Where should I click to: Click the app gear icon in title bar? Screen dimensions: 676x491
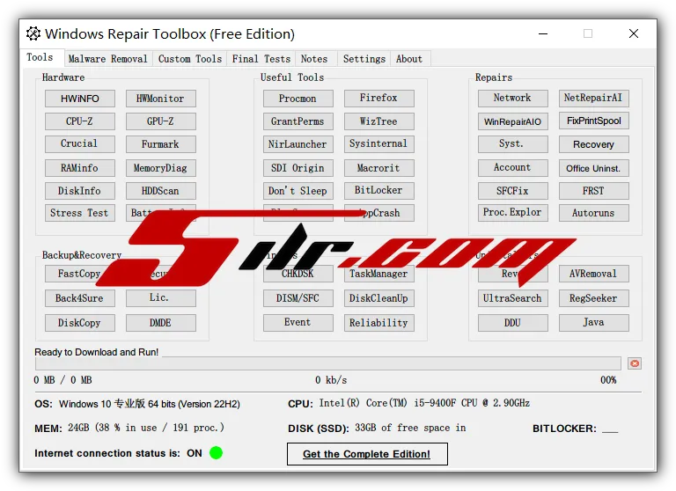33,34
